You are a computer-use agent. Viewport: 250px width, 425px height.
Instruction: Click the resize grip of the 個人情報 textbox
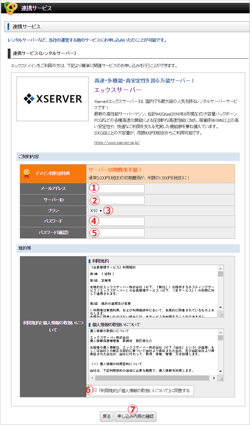pos(221,378)
